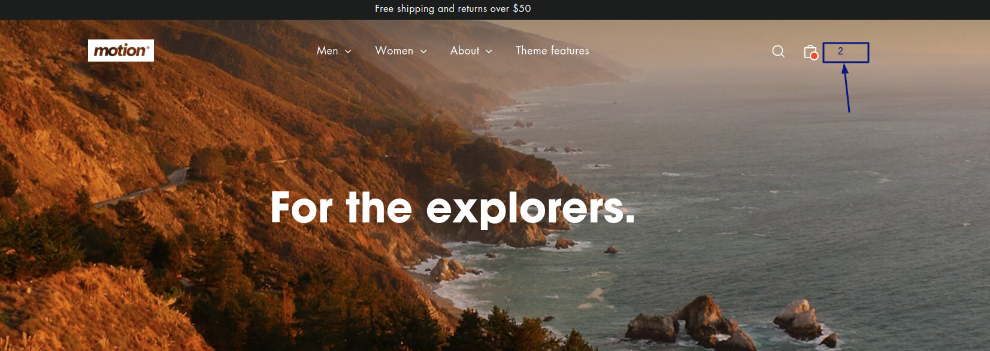Expand the Men chevron arrow
Viewport: 990px width, 351px height.
[348, 51]
